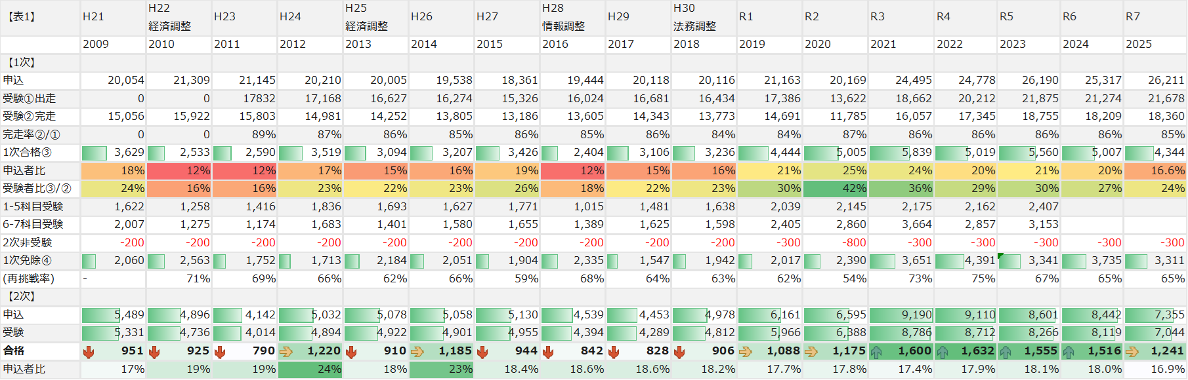1188x380 pixels.
Task: Click the yellow sideways arrow beside 1,220 in 合格 row
Action: pos(286,352)
